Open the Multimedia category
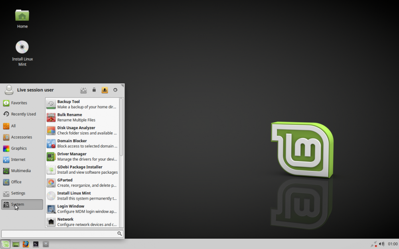399x249 pixels. click(22, 171)
